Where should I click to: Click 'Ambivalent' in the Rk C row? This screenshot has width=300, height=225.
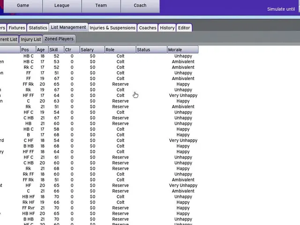coord(183,67)
